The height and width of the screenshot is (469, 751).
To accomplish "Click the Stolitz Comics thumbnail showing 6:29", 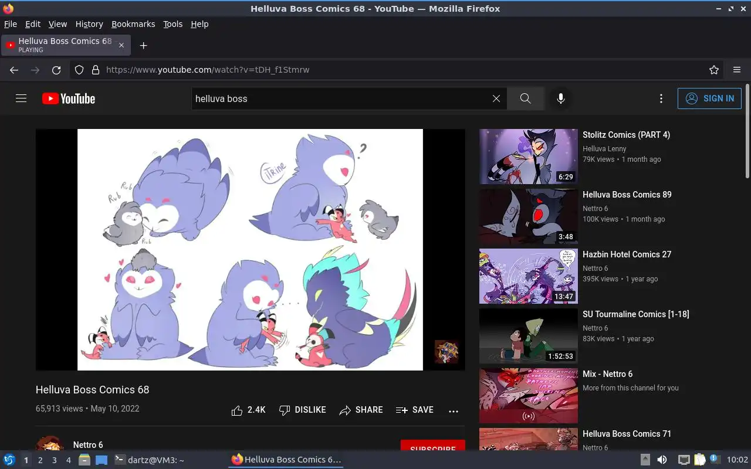I will [529, 157].
